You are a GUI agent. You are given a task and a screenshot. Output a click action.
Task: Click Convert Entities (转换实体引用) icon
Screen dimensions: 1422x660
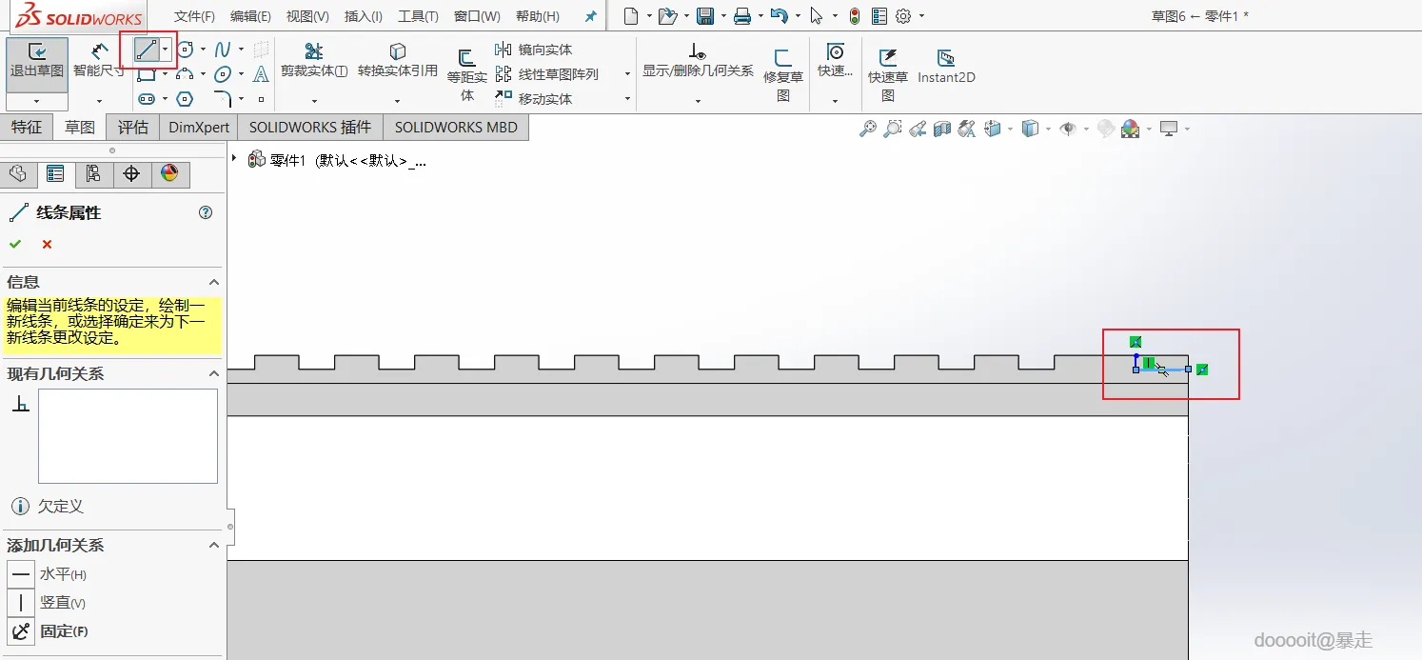(x=398, y=51)
